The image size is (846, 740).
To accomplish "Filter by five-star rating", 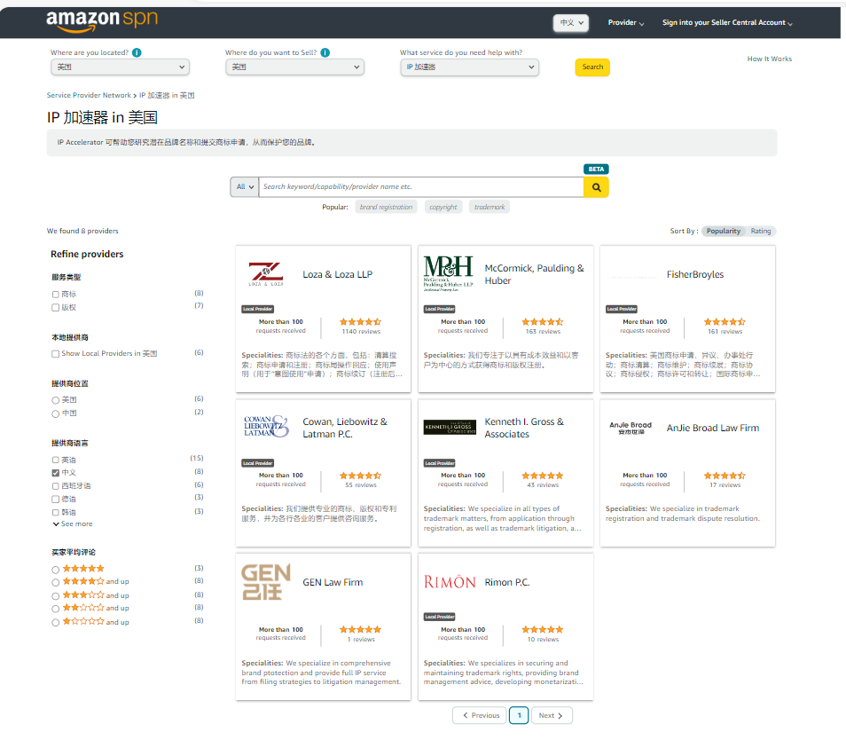I will pyautogui.click(x=56, y=569).
